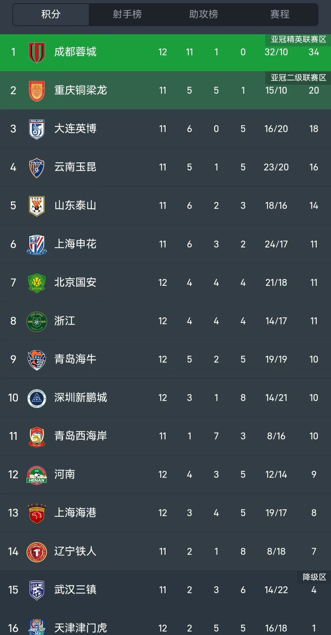The image size is (331, 635).
Task: Switch to the 助攻榜 tab
Action: (x=203, y=14)
